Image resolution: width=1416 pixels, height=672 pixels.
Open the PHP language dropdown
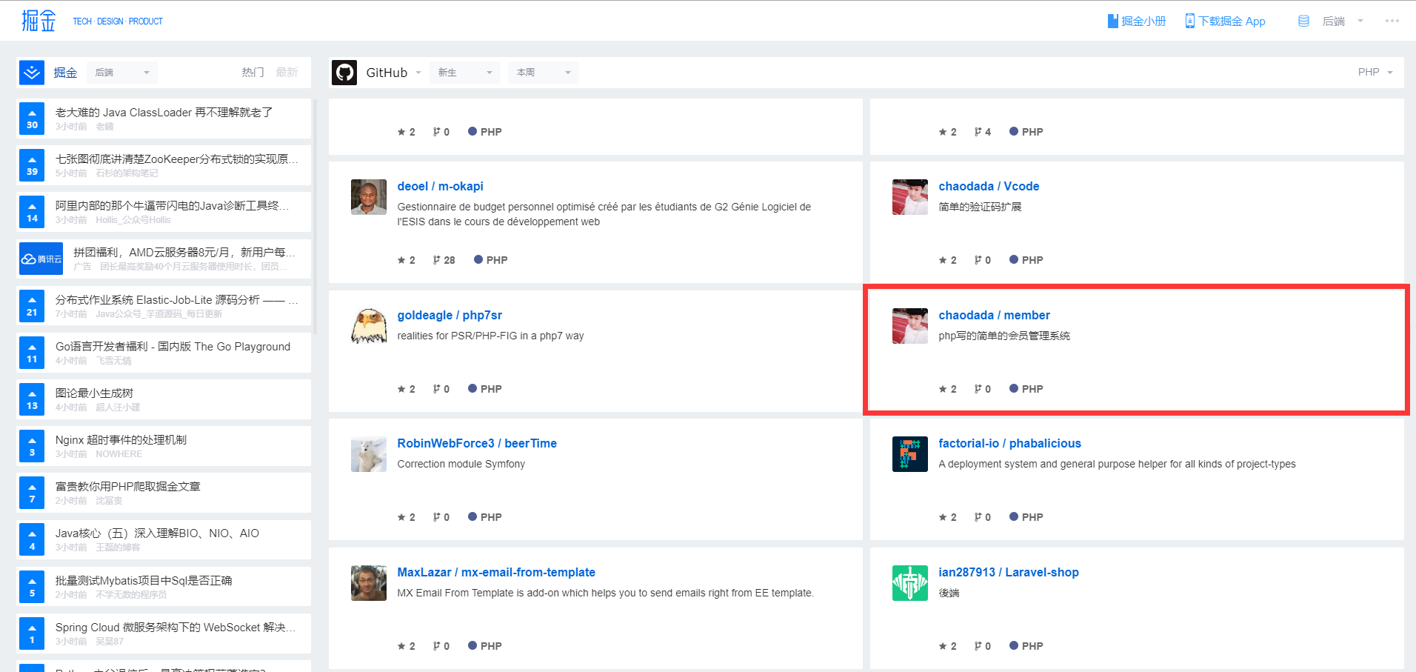pyautogui.click(x=1375, y=73)
